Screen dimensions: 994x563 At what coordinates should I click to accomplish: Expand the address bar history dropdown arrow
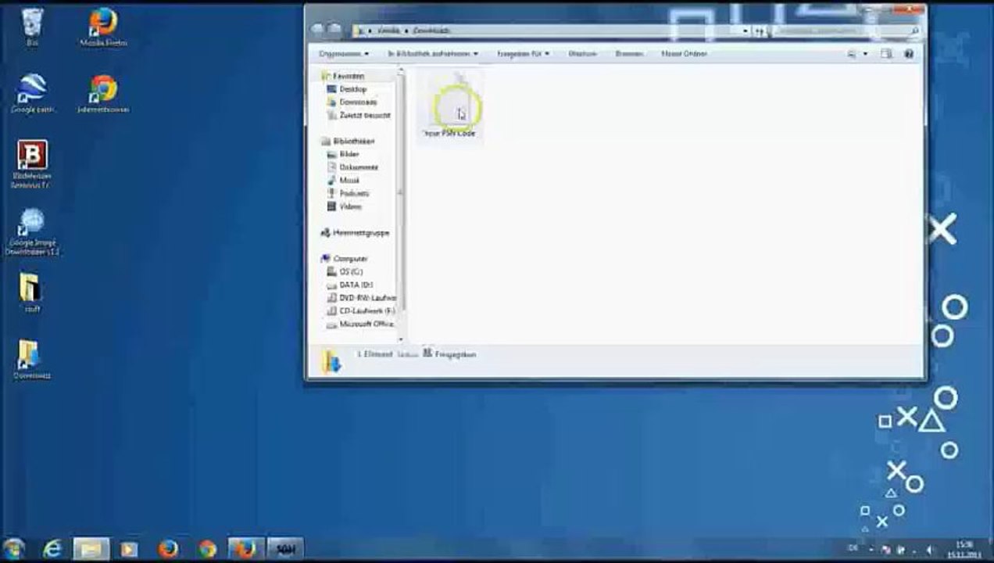746,30
